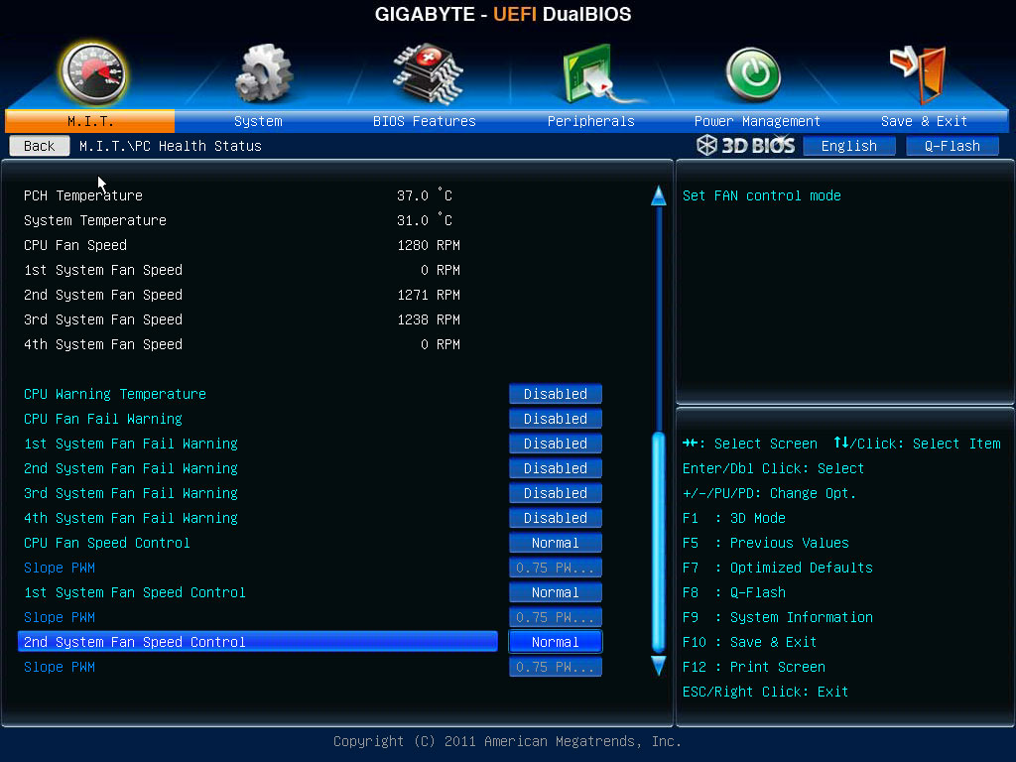Image resolution: width=1016 pixels, height=762 pixels.
Task: Click the 'F8 : Q-Flash' hint
Action: pyautogui.click(x=734, y=593)
